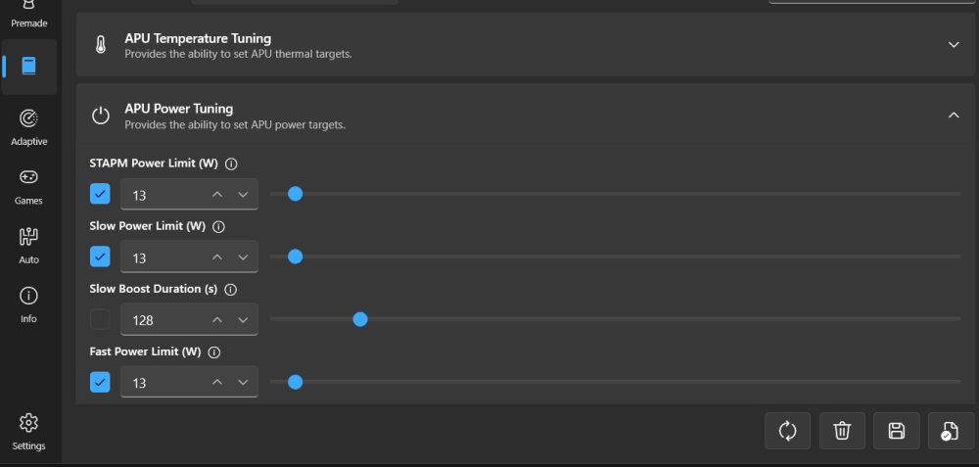
Task: Click the trash delete preset button
Action: click(x=842, y=431)
